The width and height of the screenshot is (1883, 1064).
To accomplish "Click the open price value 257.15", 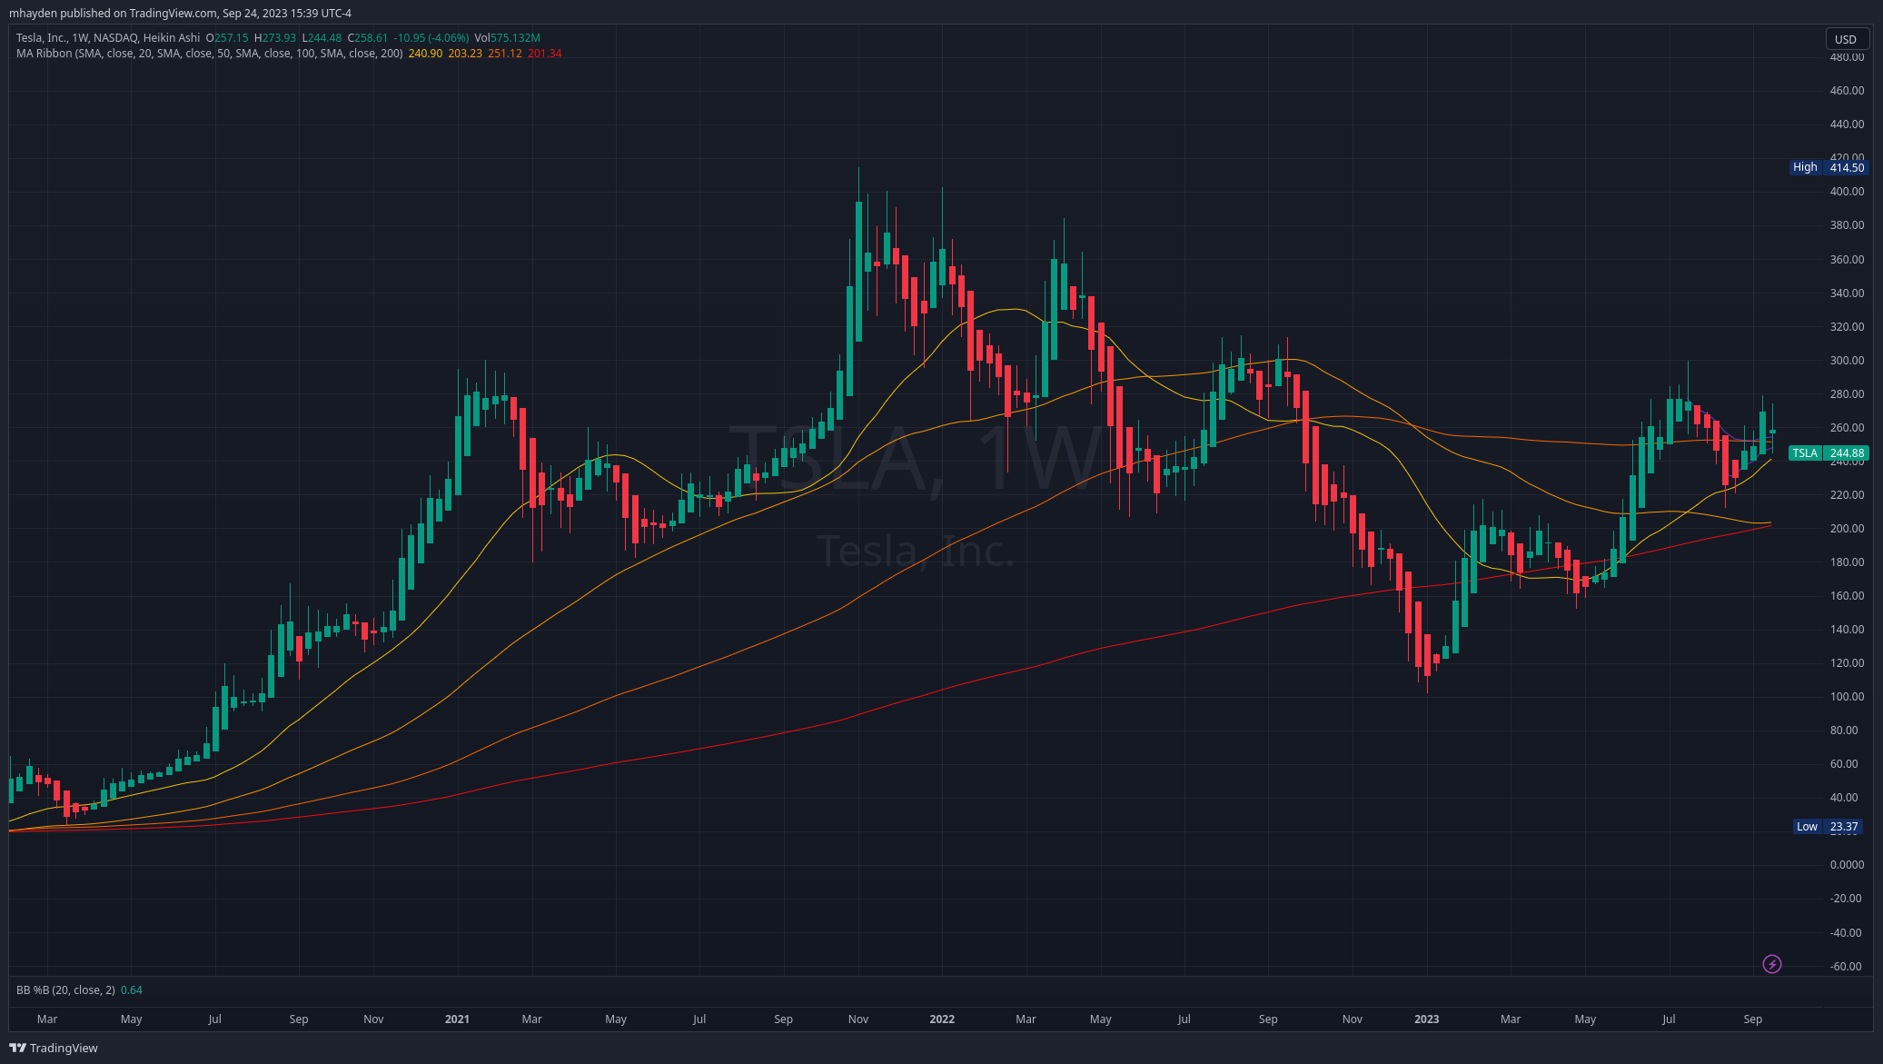I will (232, 38).
